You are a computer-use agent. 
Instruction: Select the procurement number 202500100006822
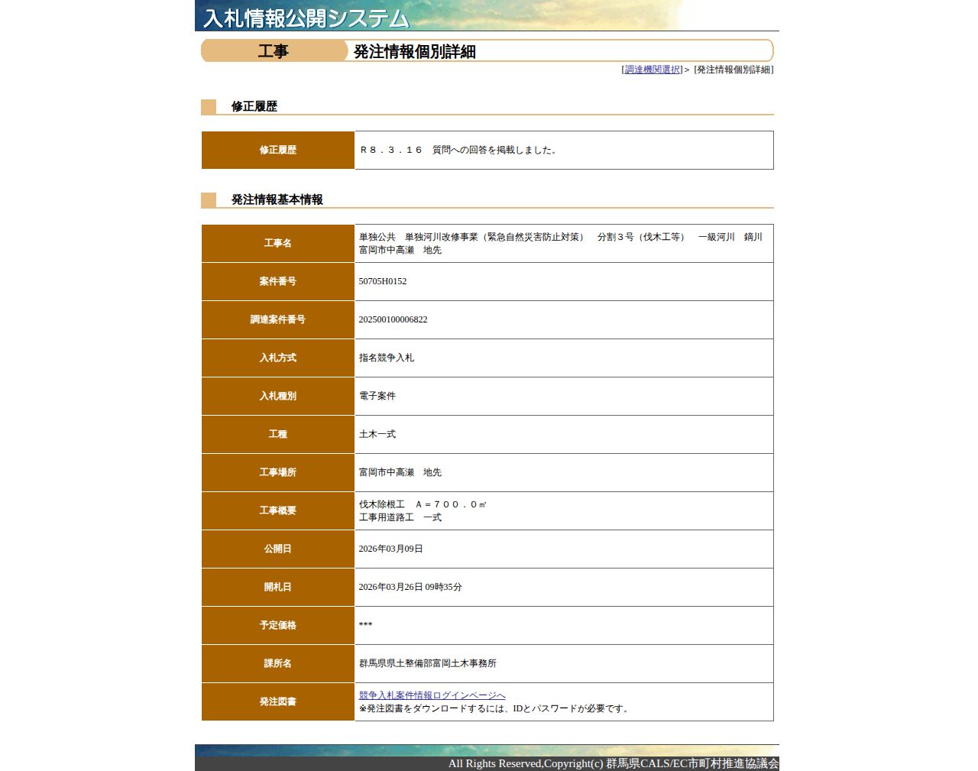click(x=393, y=319)
